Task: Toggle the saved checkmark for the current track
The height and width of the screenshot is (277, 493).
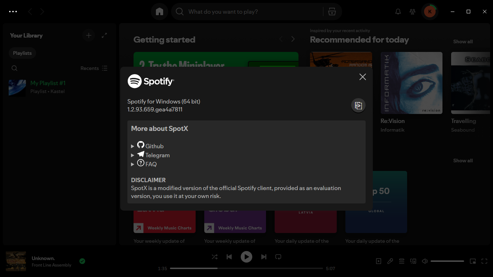Action: (82, 261)
